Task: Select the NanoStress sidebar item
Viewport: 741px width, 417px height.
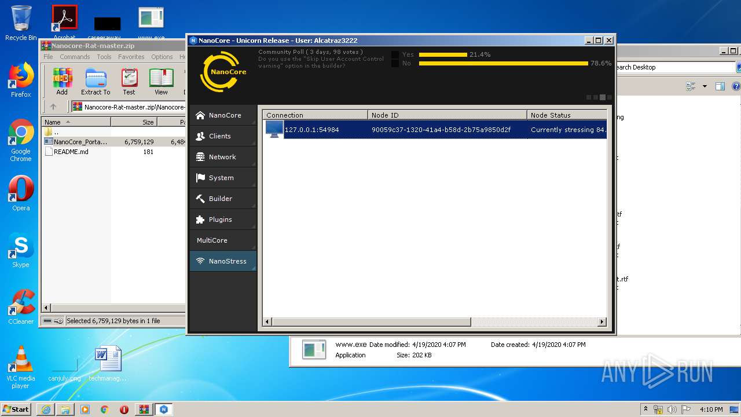Action: coord(223,261)
